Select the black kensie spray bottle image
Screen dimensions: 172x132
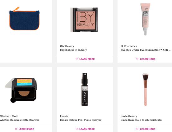(x=85, y=89)
